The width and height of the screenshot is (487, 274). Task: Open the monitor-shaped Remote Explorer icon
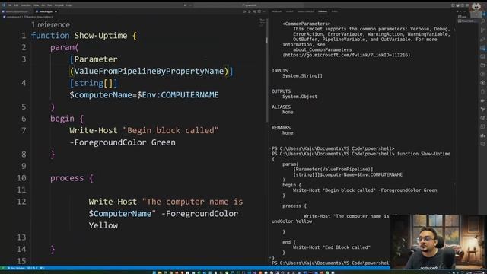pos(482,56)
